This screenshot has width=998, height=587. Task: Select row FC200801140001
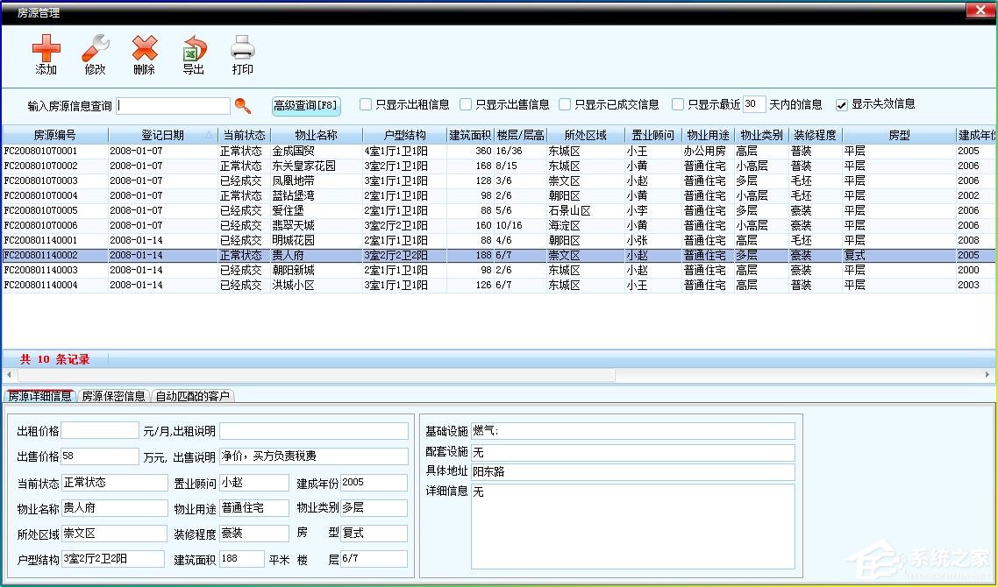tap(498, 240)
